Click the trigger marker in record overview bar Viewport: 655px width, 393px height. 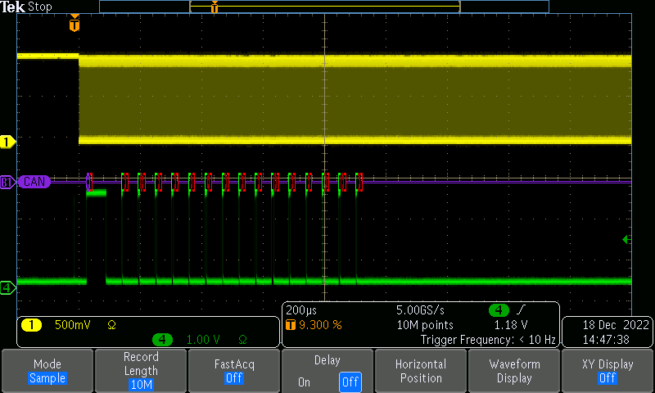click(x=215, y=7)
